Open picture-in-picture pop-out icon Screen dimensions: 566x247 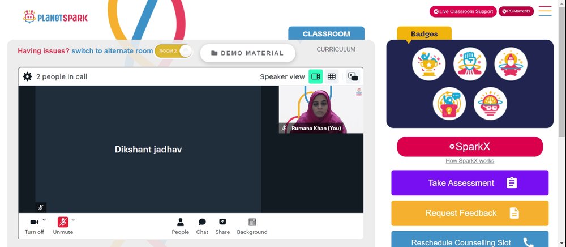353,76
